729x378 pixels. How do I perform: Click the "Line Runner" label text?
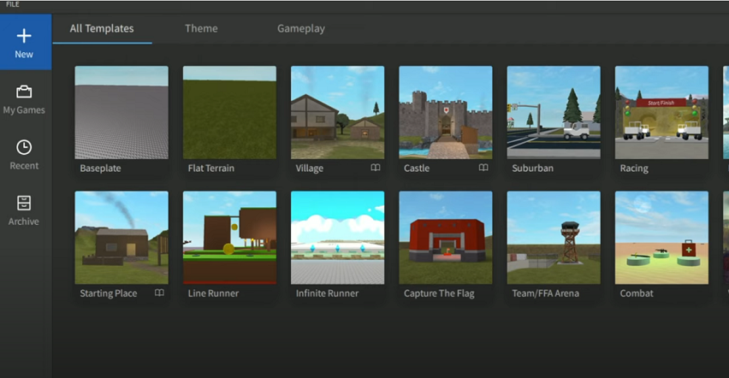pos(213,293)
